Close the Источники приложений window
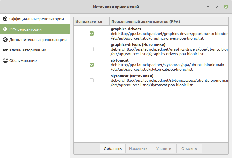 click(226, 7)
